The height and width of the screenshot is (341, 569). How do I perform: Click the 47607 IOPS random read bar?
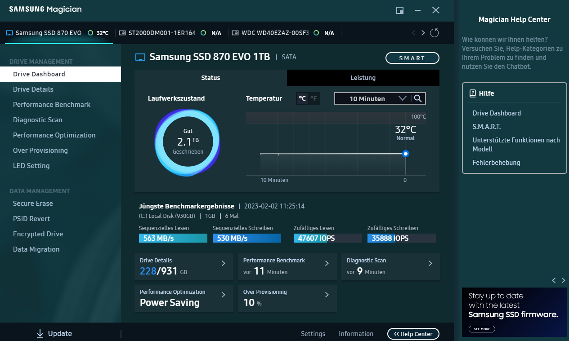(328, 238)
